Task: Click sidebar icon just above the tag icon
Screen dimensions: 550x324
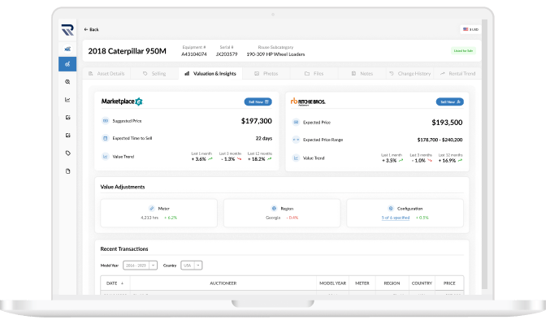Action: point(67,136)
